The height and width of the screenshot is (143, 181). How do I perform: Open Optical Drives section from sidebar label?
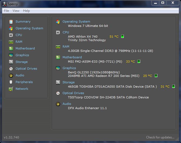tap(26, 69)
